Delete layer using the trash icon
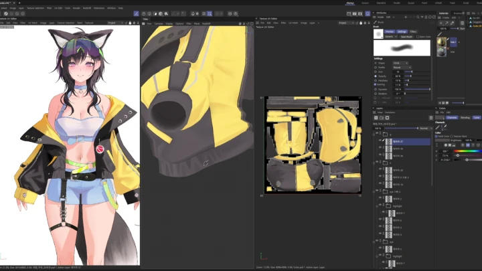 pyautogui.click(x=430, y=118)
